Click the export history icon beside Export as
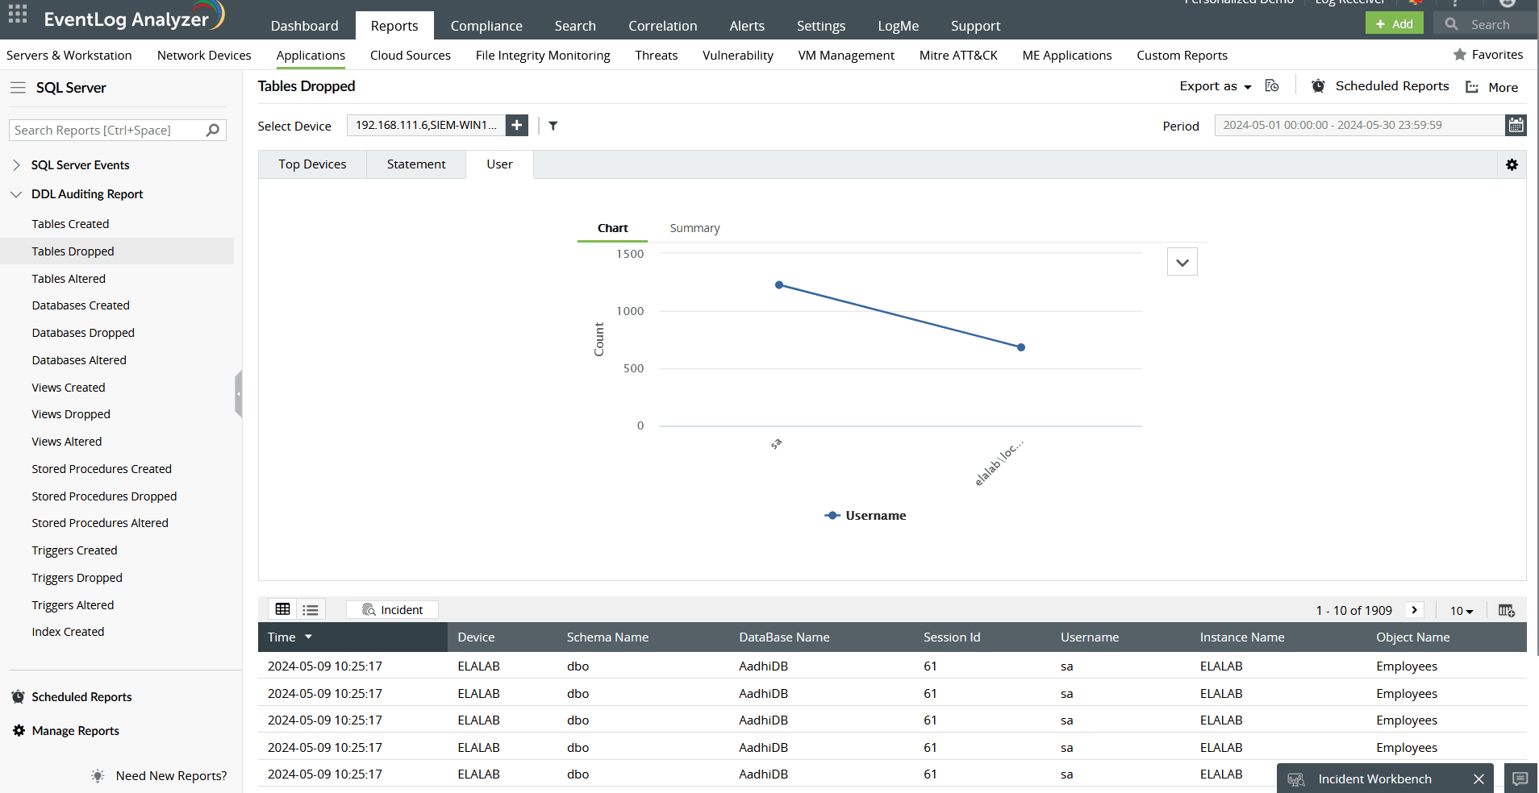The height and width of the screenshot is (793, 1539). 1272,86
